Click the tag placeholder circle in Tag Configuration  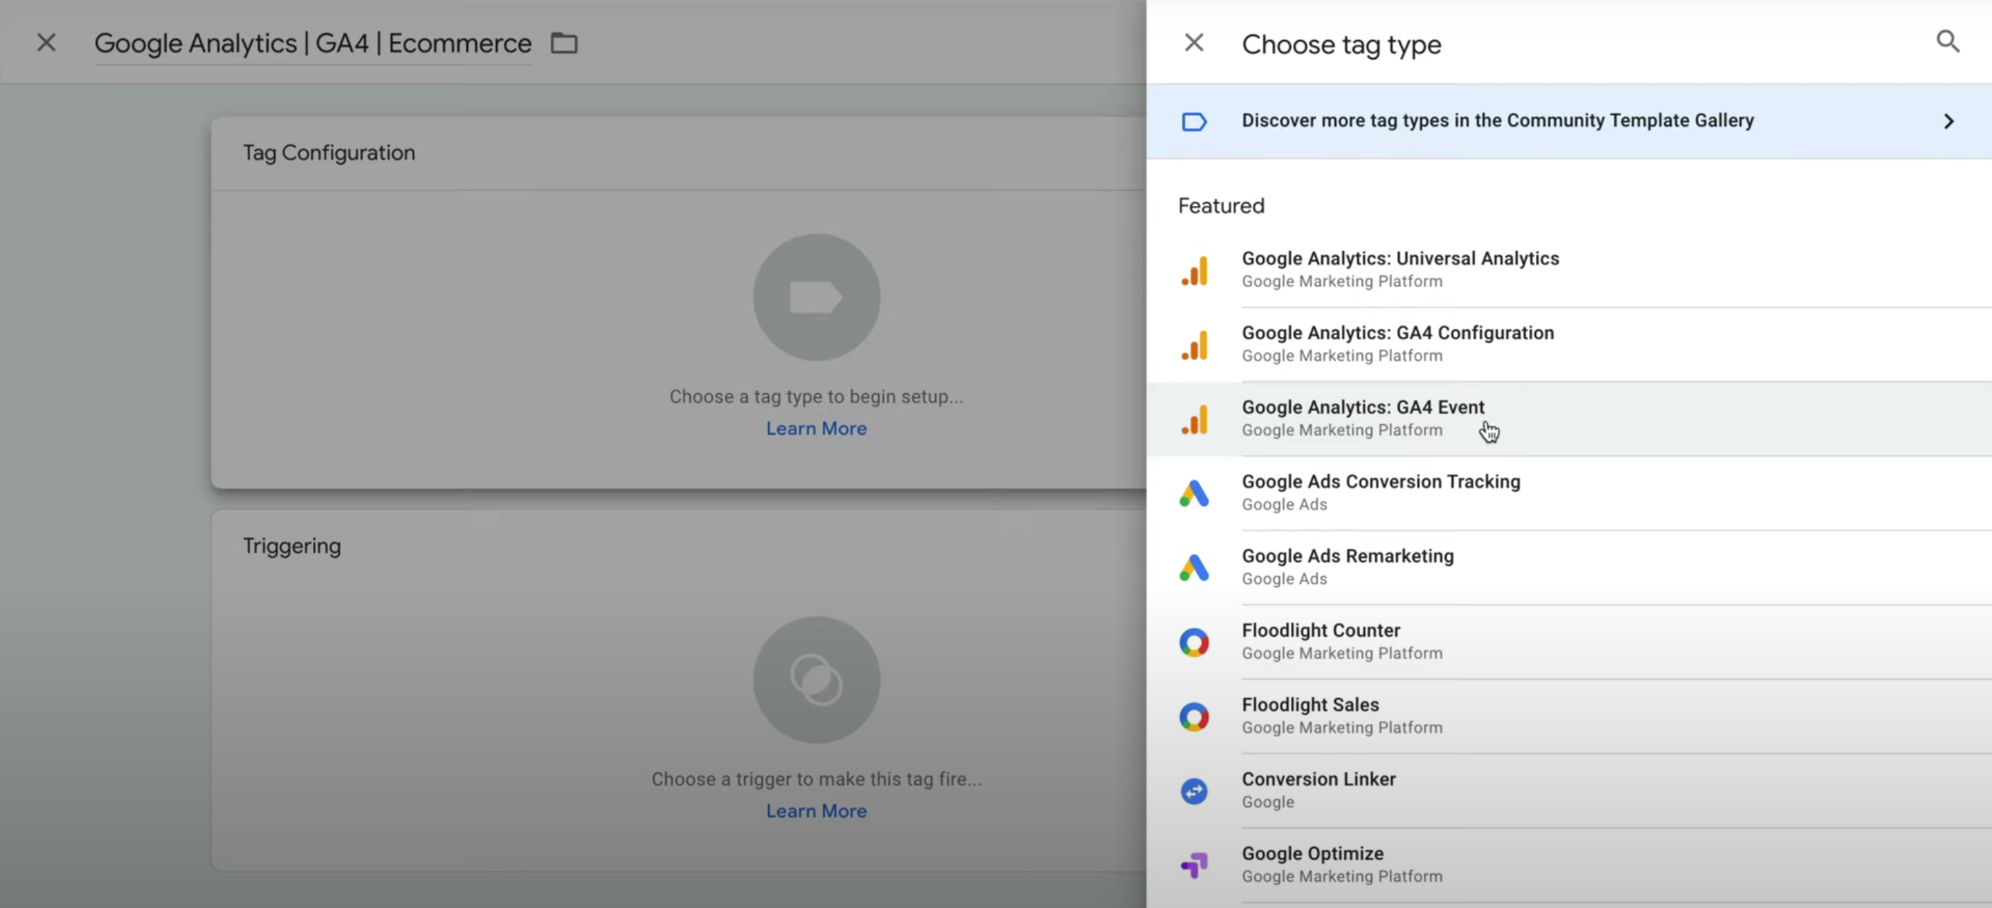click(x=817, y=297)
